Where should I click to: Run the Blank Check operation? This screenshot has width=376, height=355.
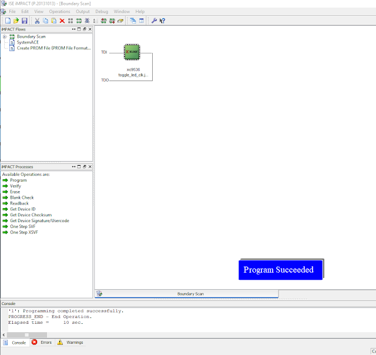pyautogui.click(x=22, y=197)
